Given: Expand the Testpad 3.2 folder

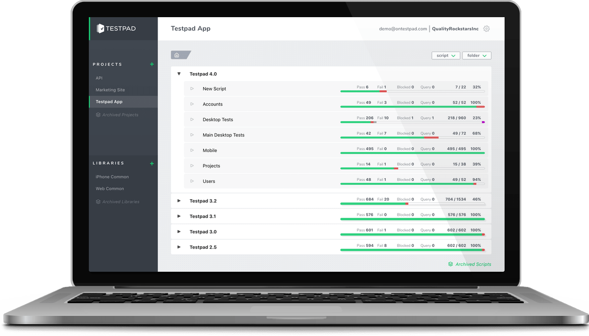Looking at the screenshot, I should 179,201.
